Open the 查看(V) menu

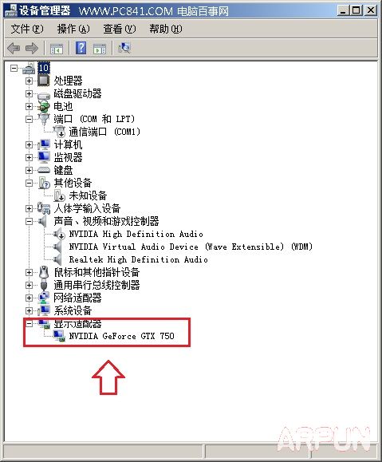(120, 29)
